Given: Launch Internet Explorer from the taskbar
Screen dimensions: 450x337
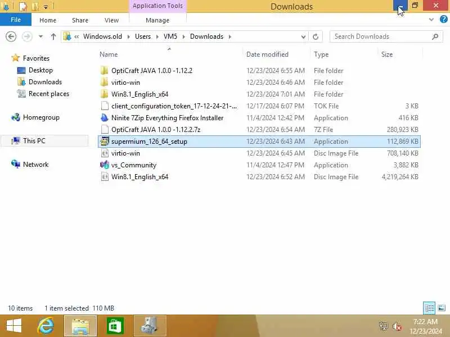Looking at the screenshot, I should pos(46,326).
